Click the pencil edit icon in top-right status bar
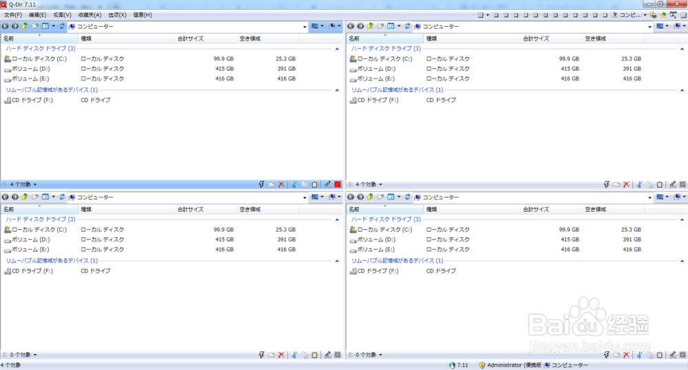The width and height of the screenshot is (688, 370). 673,184
